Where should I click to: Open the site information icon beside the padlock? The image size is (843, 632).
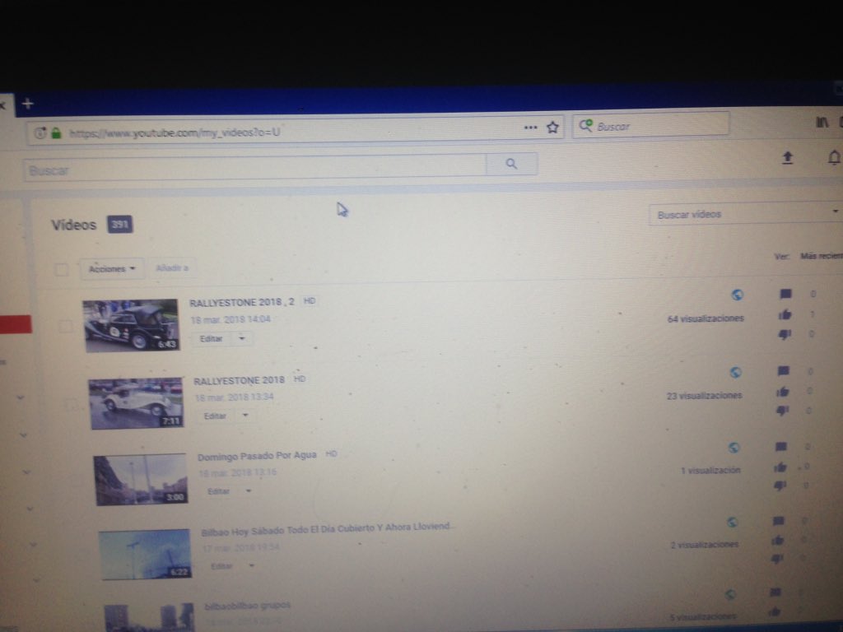click(40, 132)
